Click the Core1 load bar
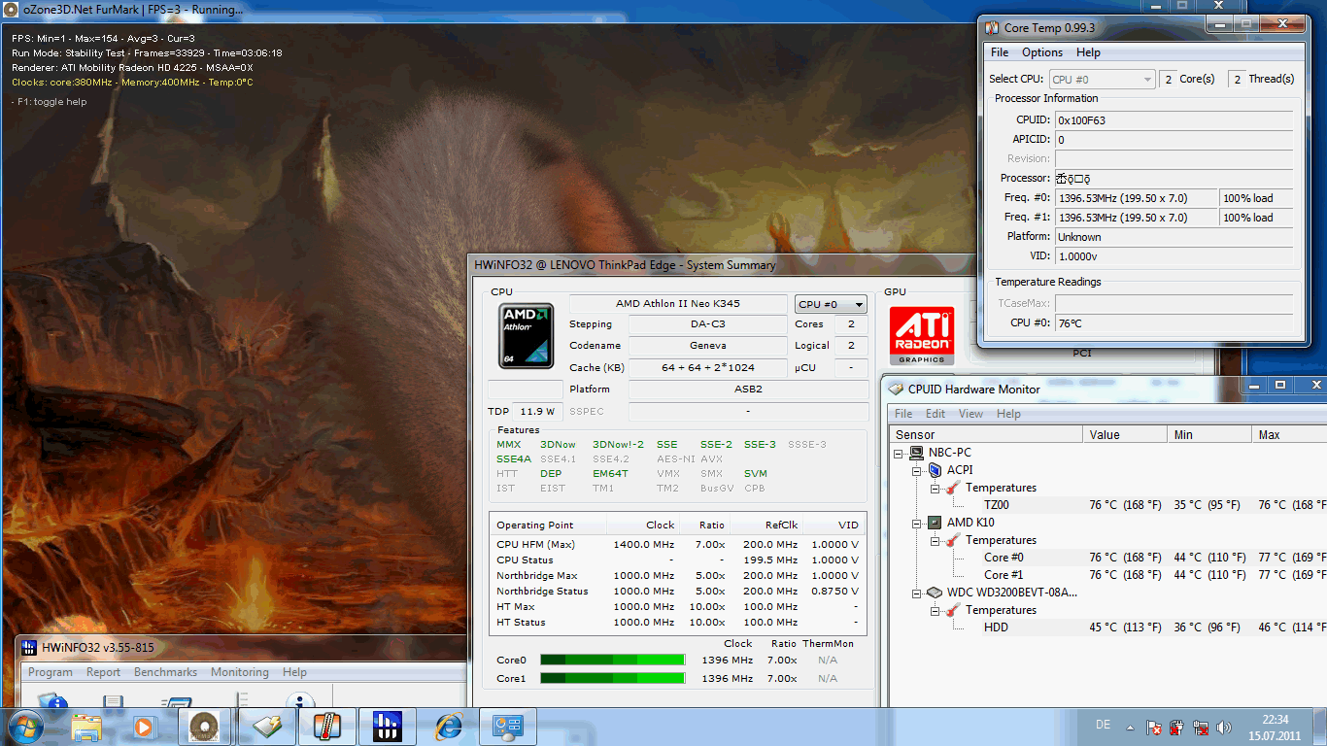 click(x=613, y=678)
